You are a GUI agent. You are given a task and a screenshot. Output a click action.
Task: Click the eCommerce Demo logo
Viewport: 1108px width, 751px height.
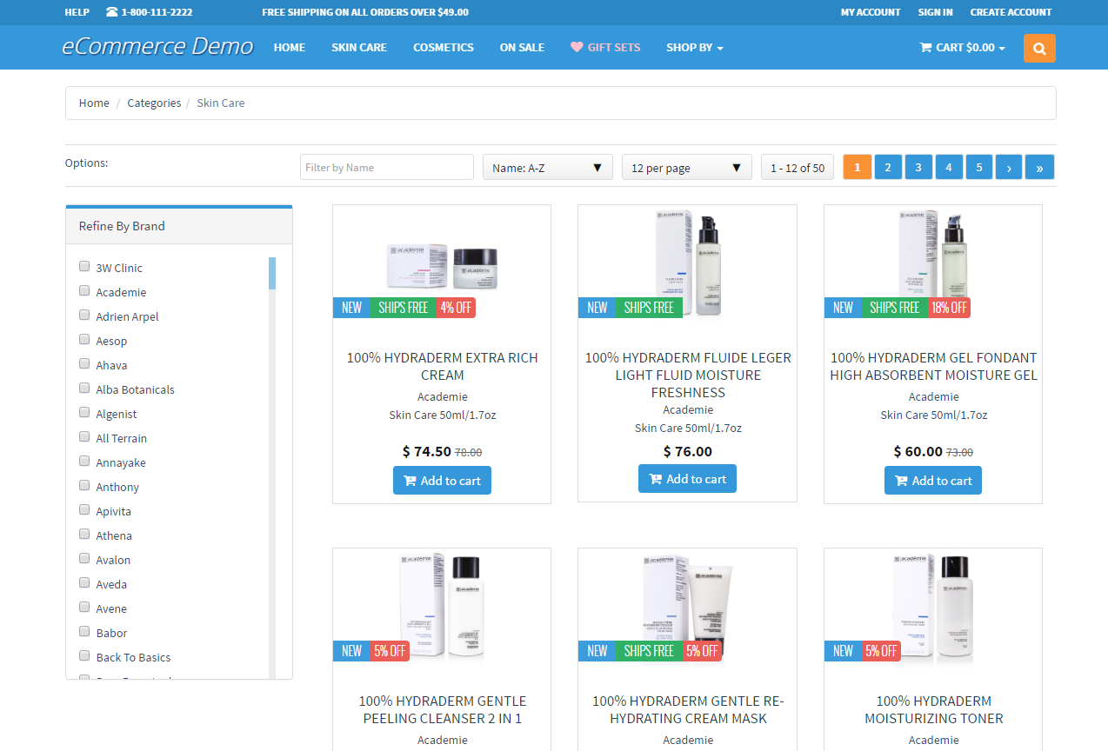click(157, 46)
